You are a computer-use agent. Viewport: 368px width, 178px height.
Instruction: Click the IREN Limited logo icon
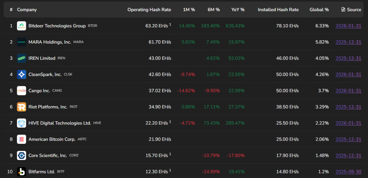tap(22, 58)
